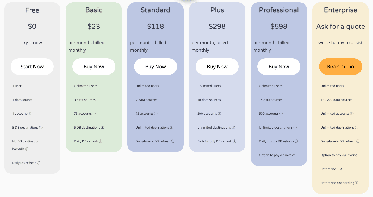Click info icon next to Plus 200 accounts
The height and width of the screenshot is (197, 373).
[219, 114]
